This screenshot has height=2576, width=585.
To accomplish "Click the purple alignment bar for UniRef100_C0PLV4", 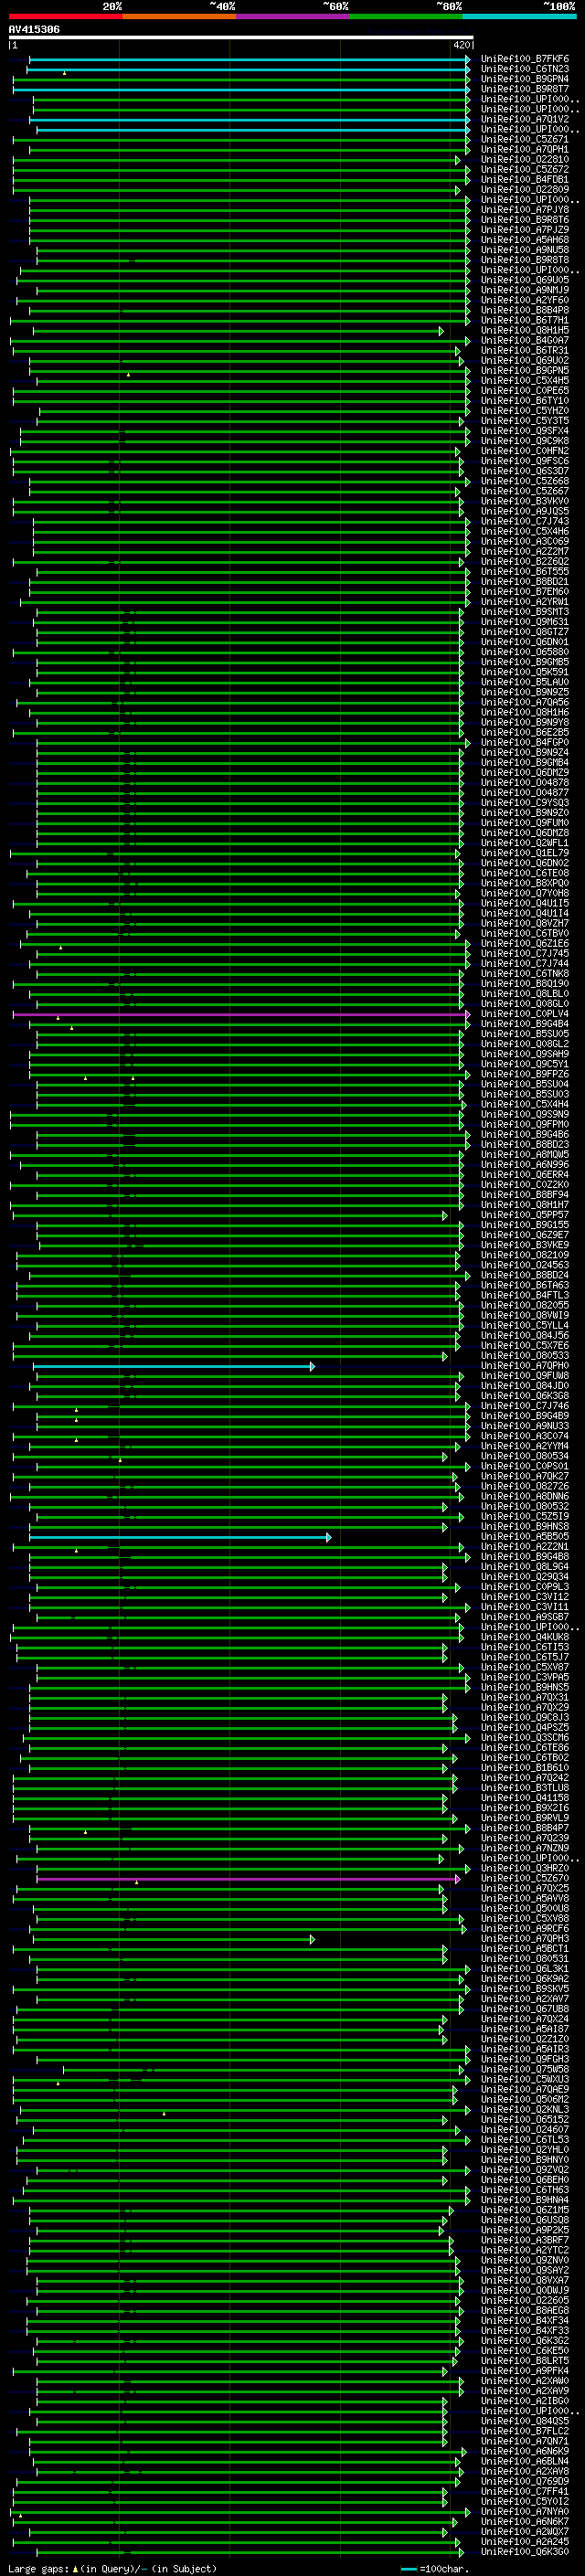I will pos(241,1015).
